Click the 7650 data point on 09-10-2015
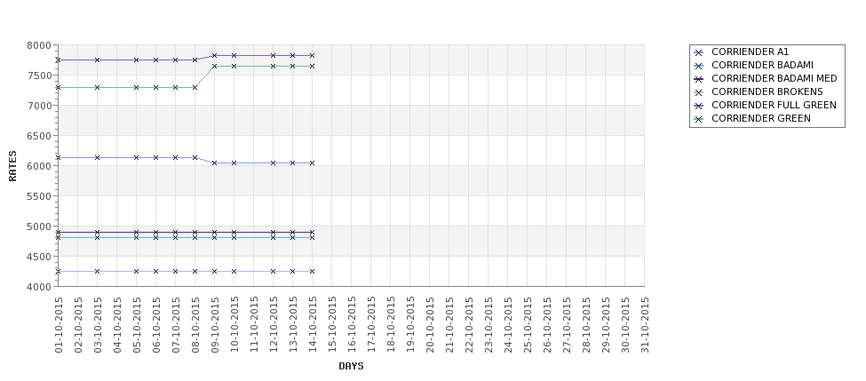Image resolution: width=866 pixels, height=381 pixels. (215, 67)
